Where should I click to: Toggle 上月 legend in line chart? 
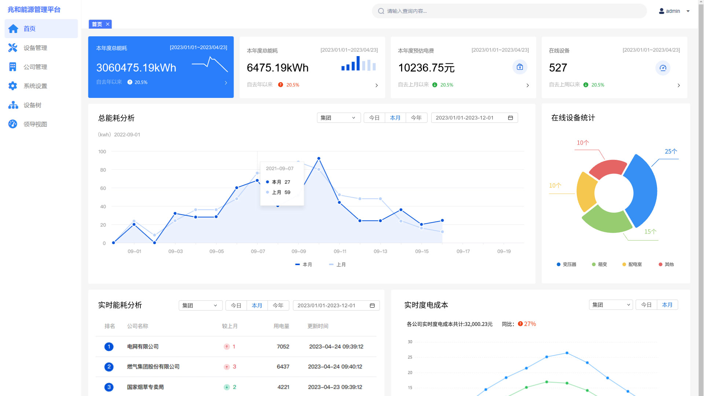pos(337,264)
